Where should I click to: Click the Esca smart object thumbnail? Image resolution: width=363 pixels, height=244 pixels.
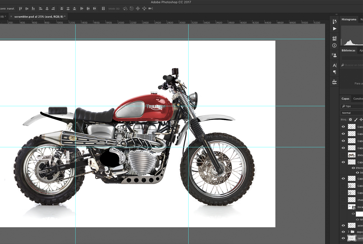tap(352, 207)
